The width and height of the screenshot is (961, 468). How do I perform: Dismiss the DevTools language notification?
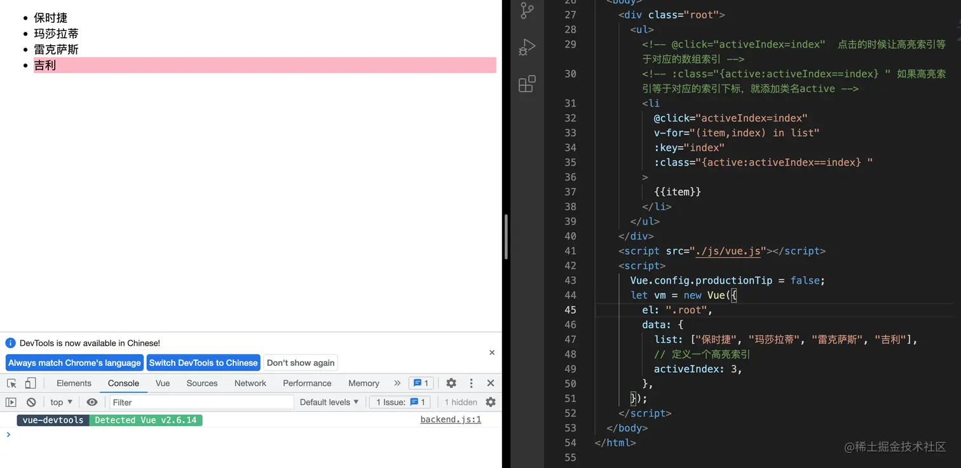click(x=492, y=352)
